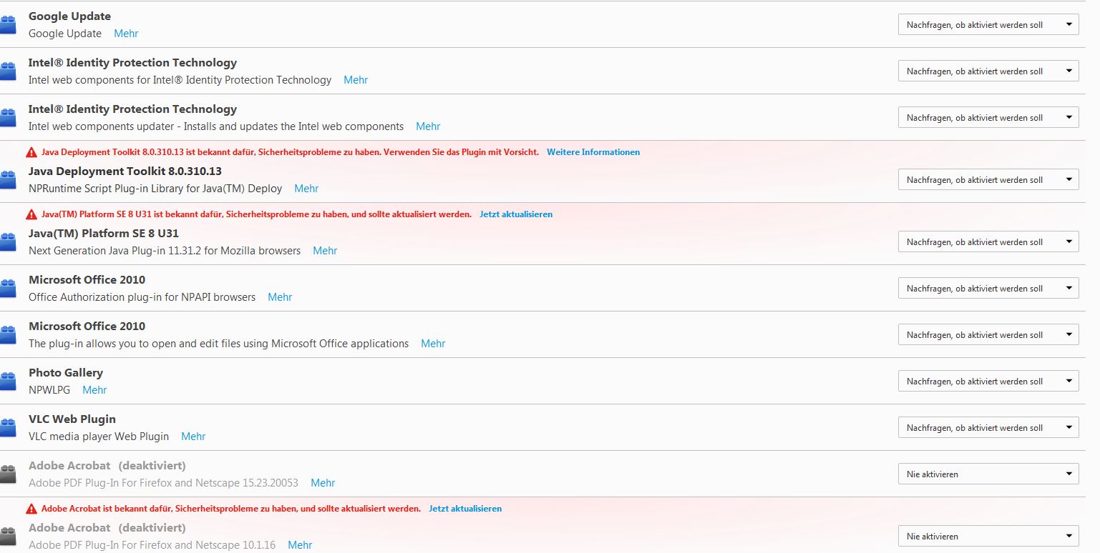The height and width of the screenshot is (553, 1100).
Task: Open 'Weitere Informationen' link for Java Deployment Toolkit
Action: pyautogui.click(x=593, y=152)
